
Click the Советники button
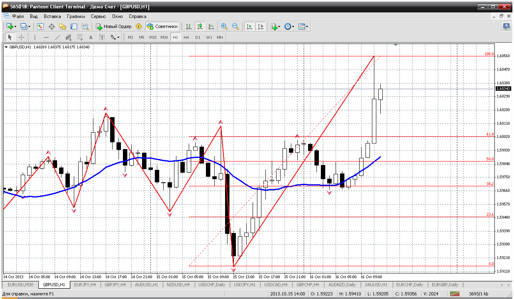pos(162,26)
